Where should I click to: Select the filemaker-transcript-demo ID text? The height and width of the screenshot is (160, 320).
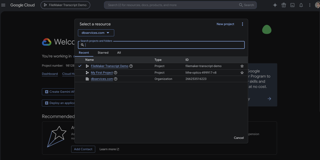(203, 66)
